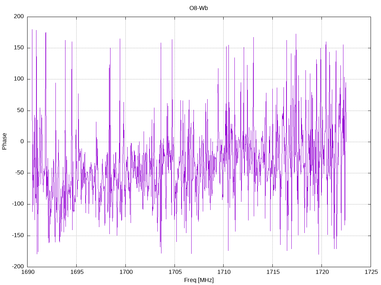Click the x-axis tick label 1690

[28, 272]
